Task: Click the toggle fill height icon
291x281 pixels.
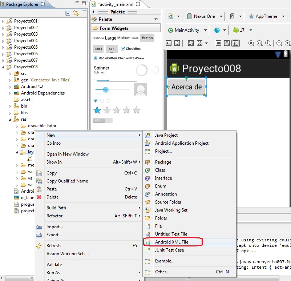Action: click(x=177, y=43)
